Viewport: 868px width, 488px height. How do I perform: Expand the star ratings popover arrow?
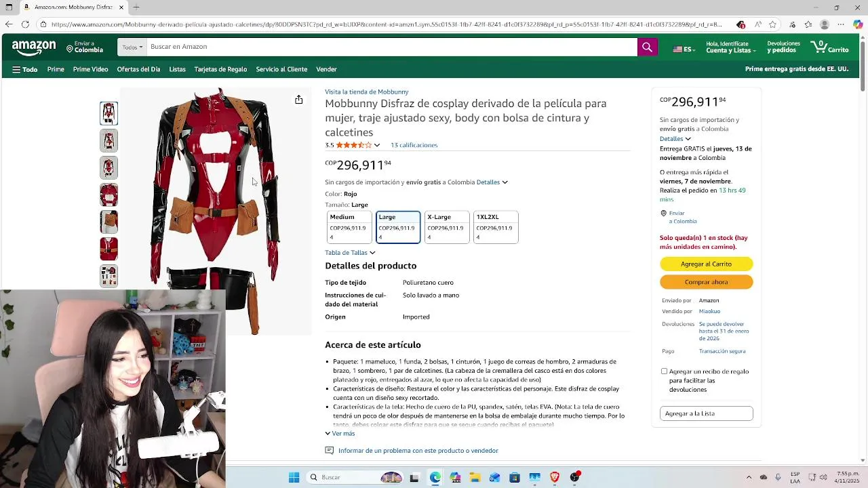(377, 145)
